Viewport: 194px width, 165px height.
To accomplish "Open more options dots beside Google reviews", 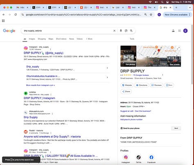I will [162, 75].
